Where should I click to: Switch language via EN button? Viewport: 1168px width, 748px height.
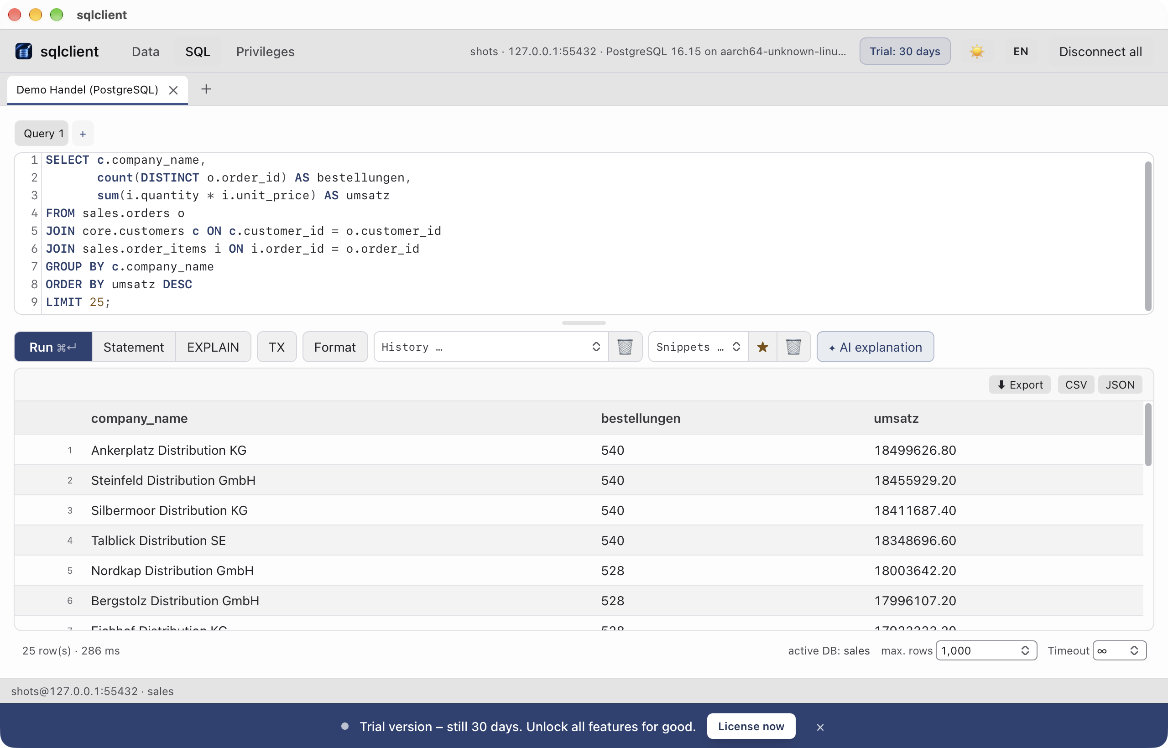click(x=1020, y=52)
